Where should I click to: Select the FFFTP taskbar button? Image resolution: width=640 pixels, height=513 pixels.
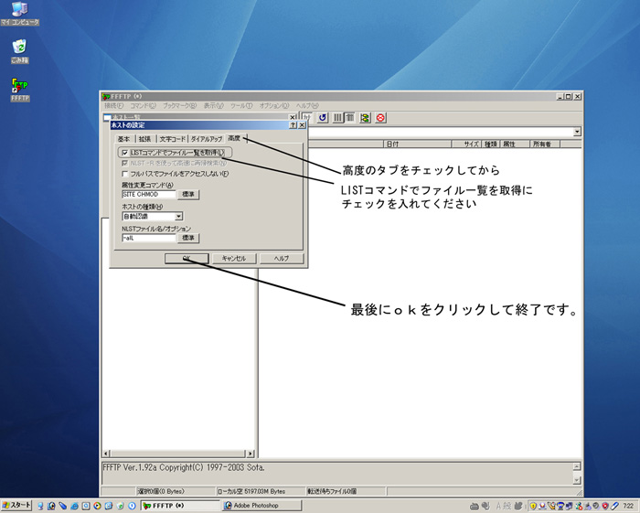180,506
